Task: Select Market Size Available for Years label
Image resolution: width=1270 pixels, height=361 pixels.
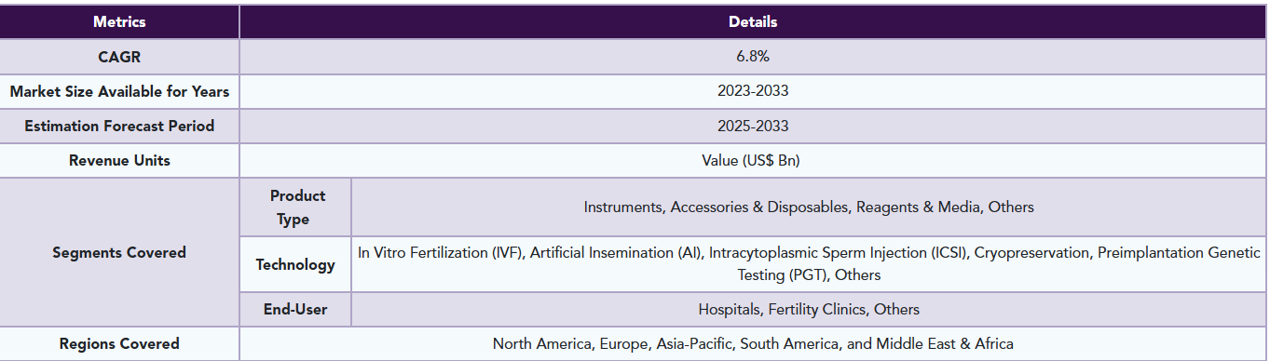Action: (x=119, y=91)
